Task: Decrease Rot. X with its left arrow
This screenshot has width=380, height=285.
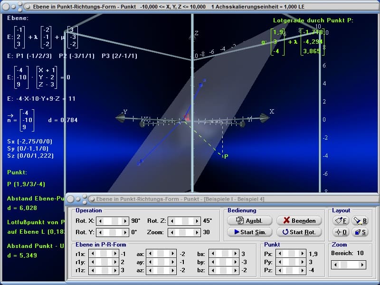Action: (100, 221)
